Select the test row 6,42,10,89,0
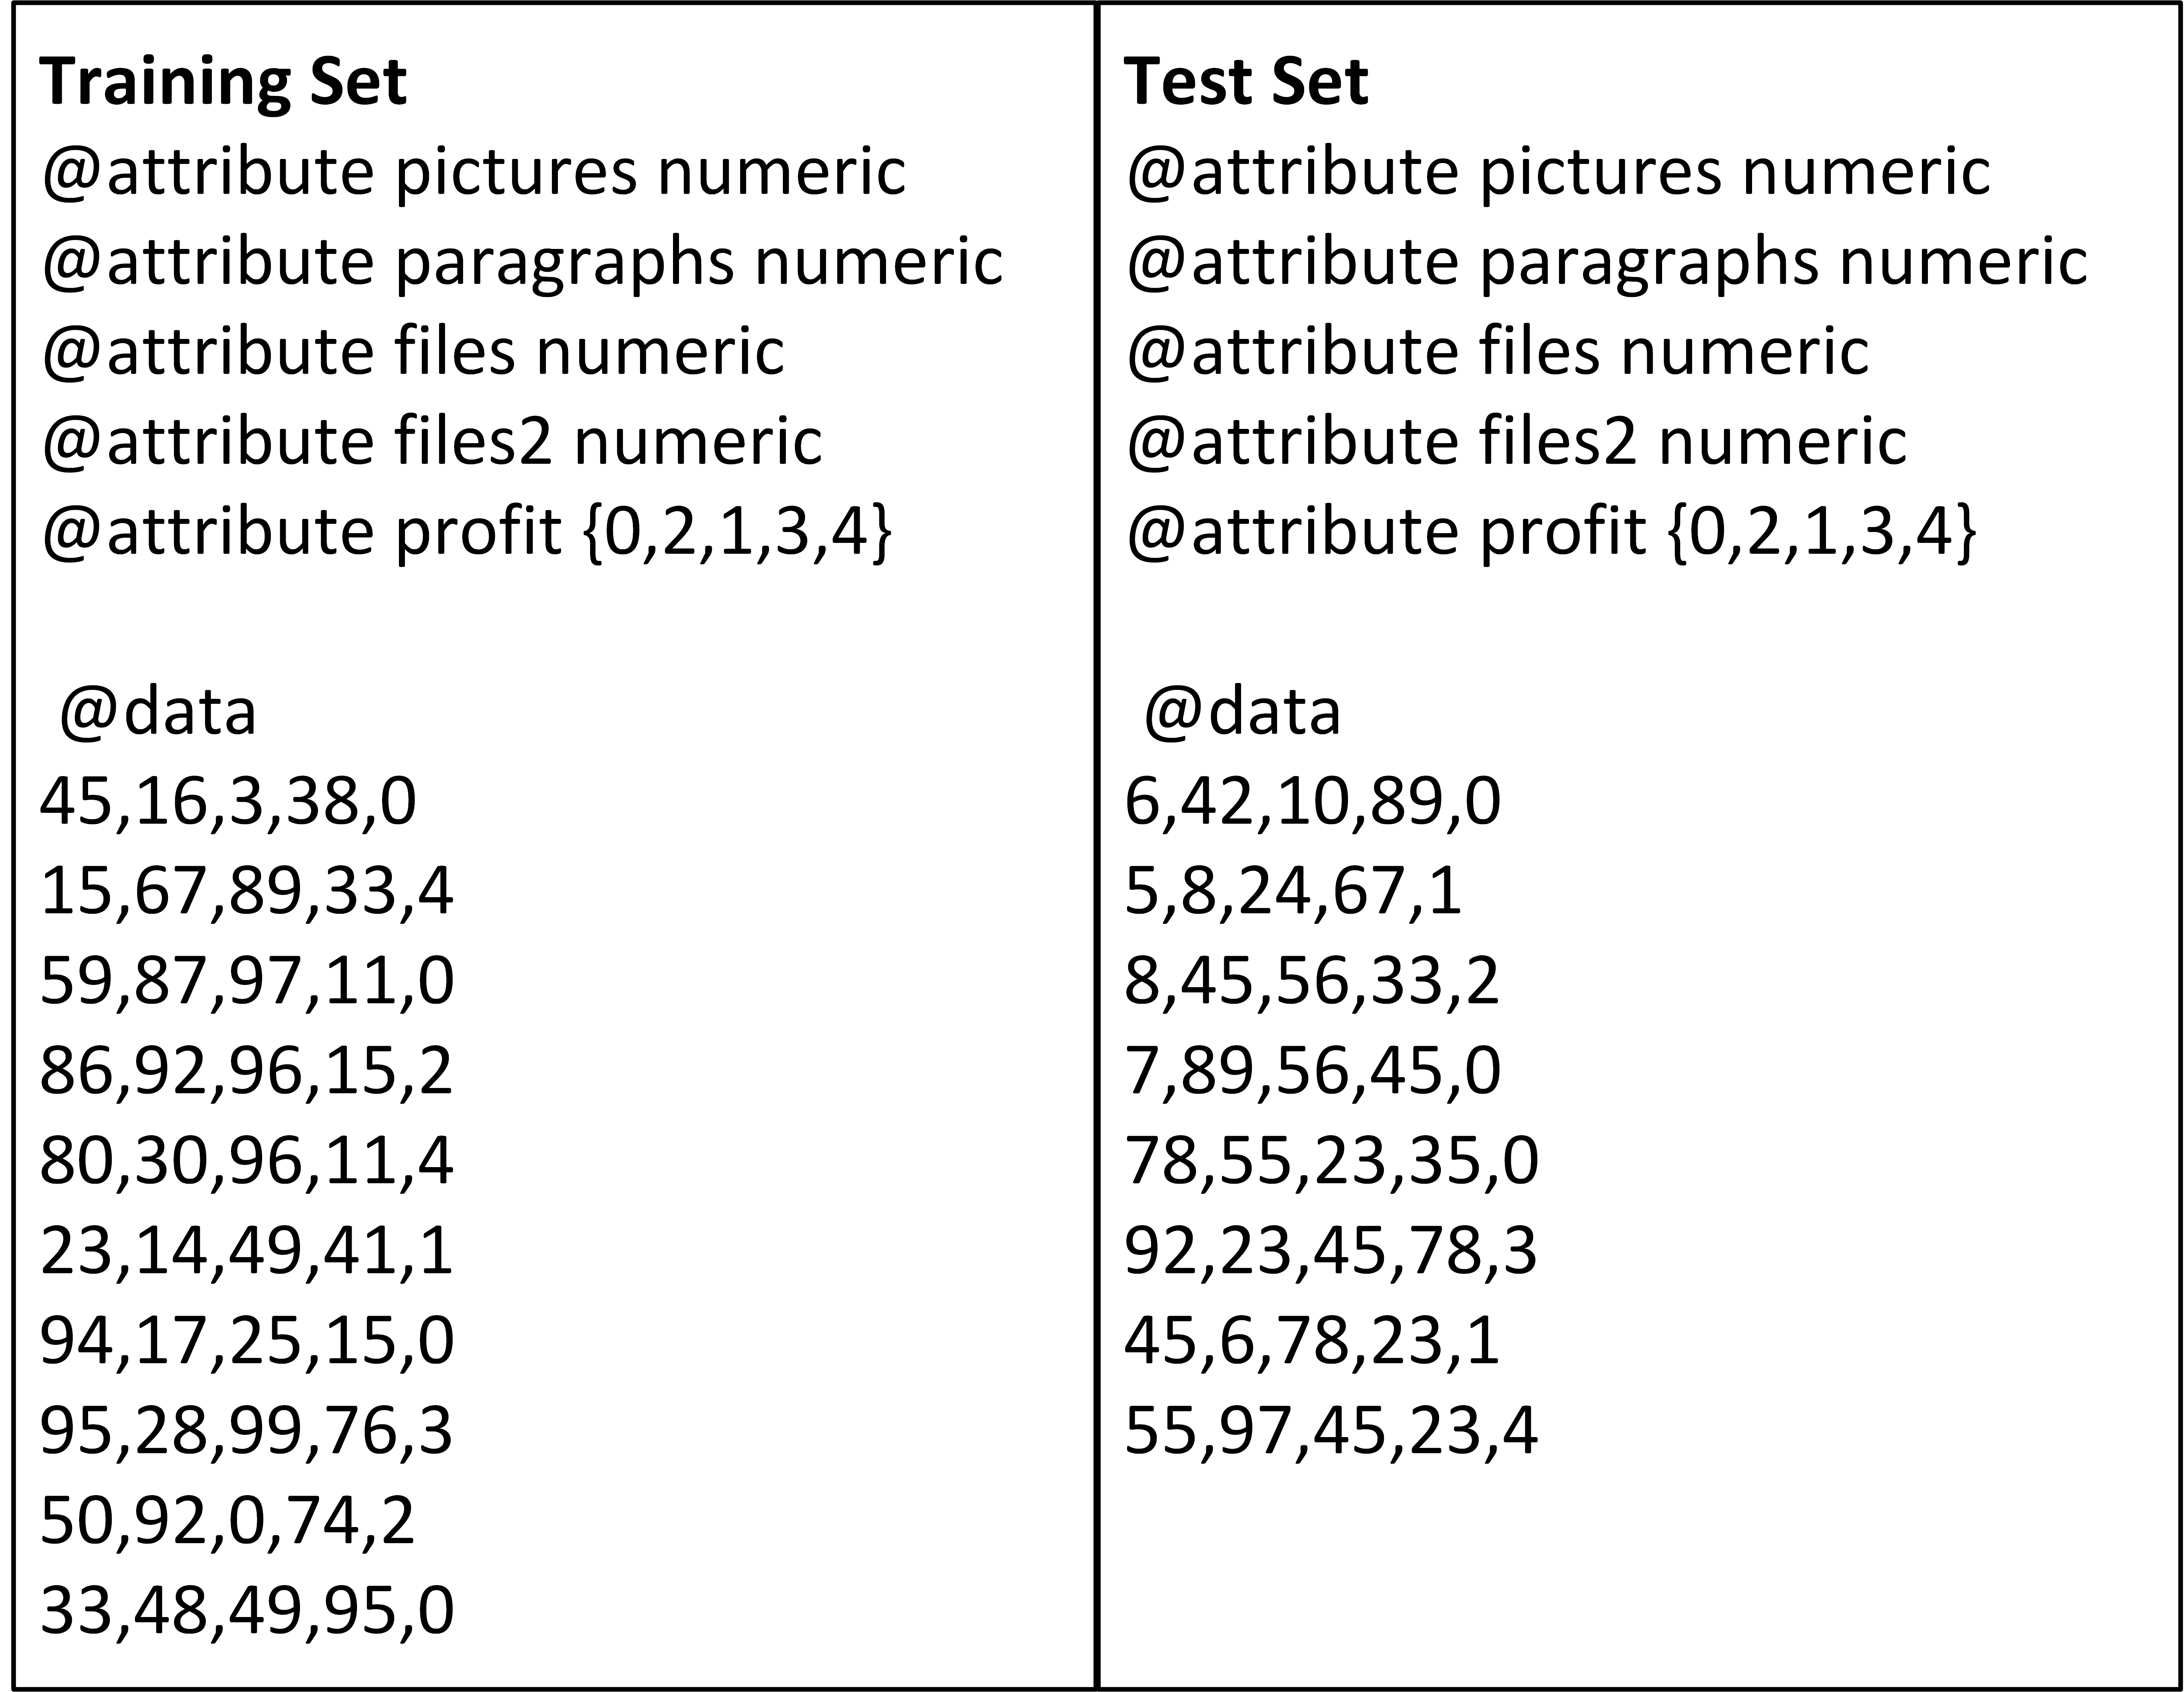This screenshot has height=1692, width=2184. (x=1312, y=802)
